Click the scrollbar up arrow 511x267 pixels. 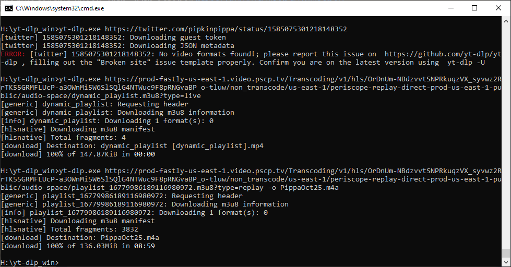click(506, 21)
